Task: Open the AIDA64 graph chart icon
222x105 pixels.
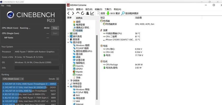Action: (92, 13)
